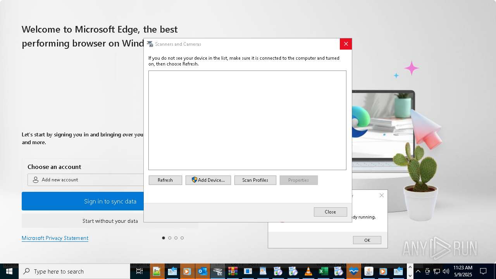Image resolution: width=496 pixels, height=279 pixels.
Task: Select the fourth page indicator dot
Action: click(182, 238)
